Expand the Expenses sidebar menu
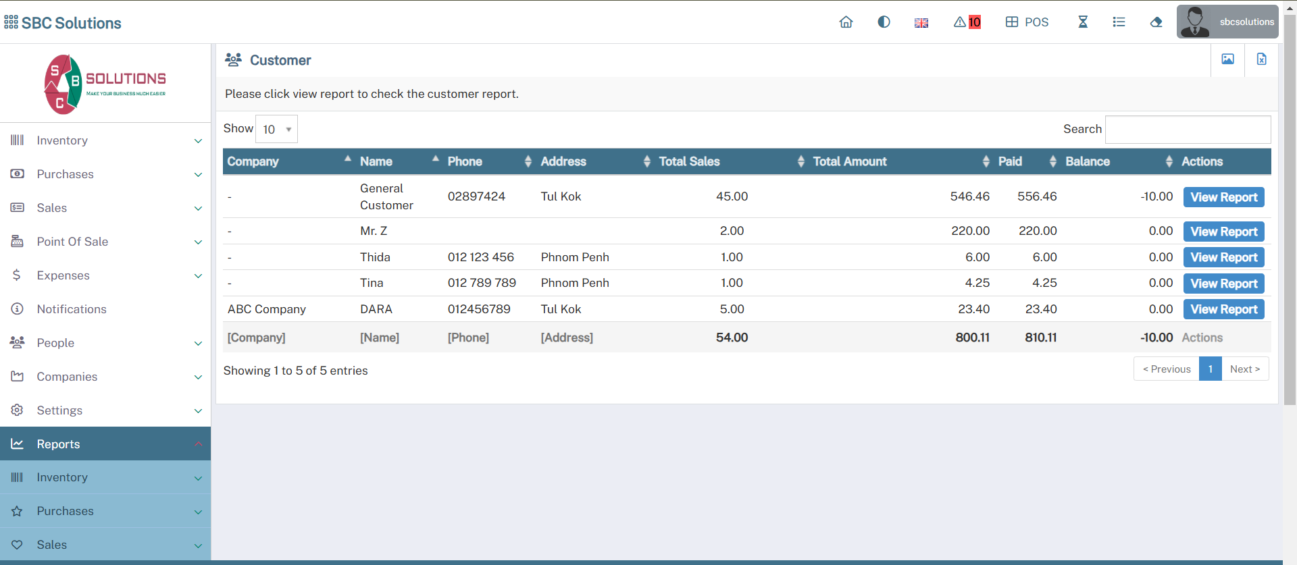The height and width of the screenshot is (565, 1297). (x=105, y=275)
